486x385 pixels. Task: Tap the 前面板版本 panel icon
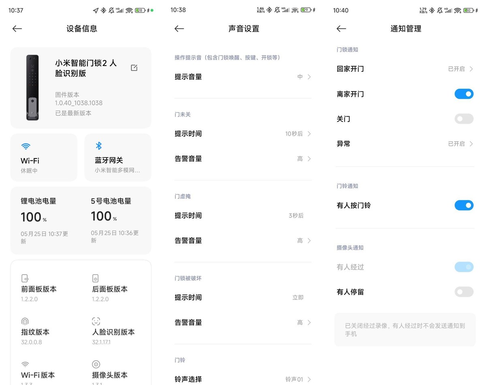point(25,278)
